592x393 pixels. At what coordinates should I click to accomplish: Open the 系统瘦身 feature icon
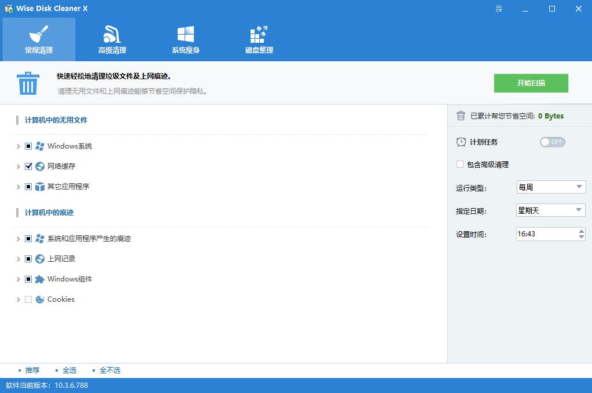coord(185,34)
